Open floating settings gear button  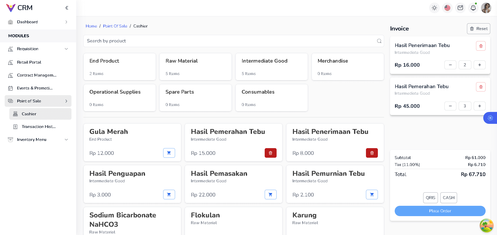point(490,118)
